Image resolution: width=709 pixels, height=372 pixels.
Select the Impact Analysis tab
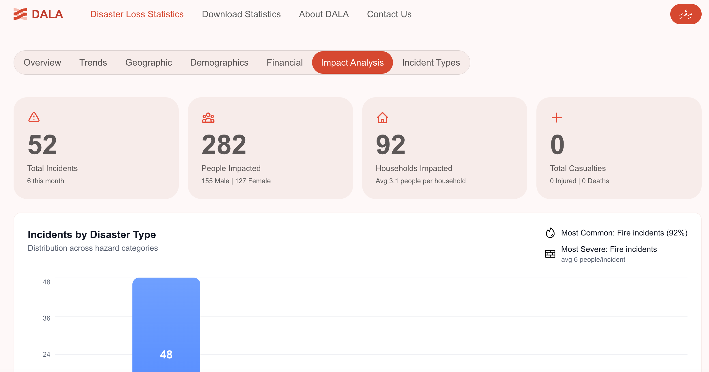(353, 62)
